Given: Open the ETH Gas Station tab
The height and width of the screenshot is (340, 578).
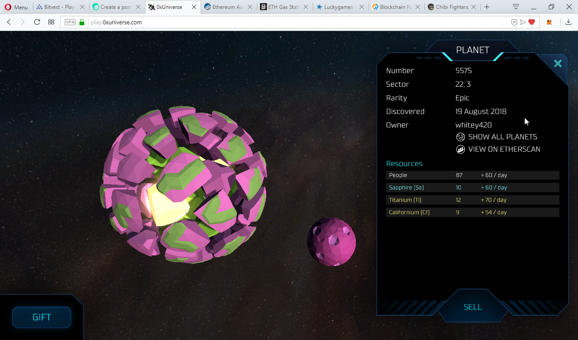Looking at the screenshot, I should point(285,7).
